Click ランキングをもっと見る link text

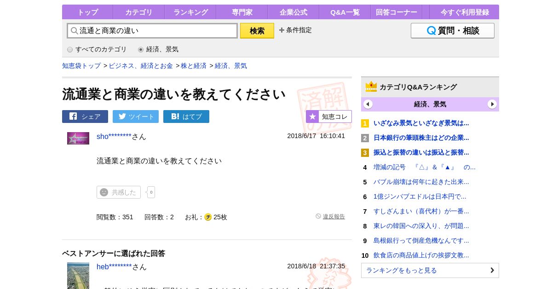point(402,270)
